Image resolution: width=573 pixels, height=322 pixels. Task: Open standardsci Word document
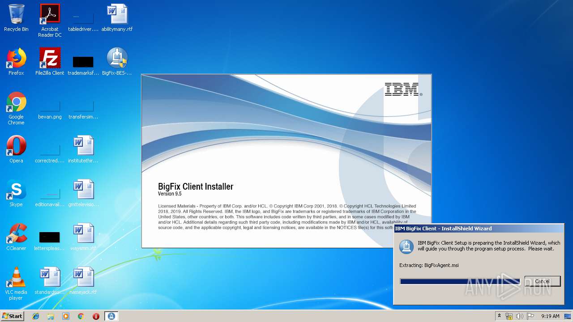[x=50, y=281]
